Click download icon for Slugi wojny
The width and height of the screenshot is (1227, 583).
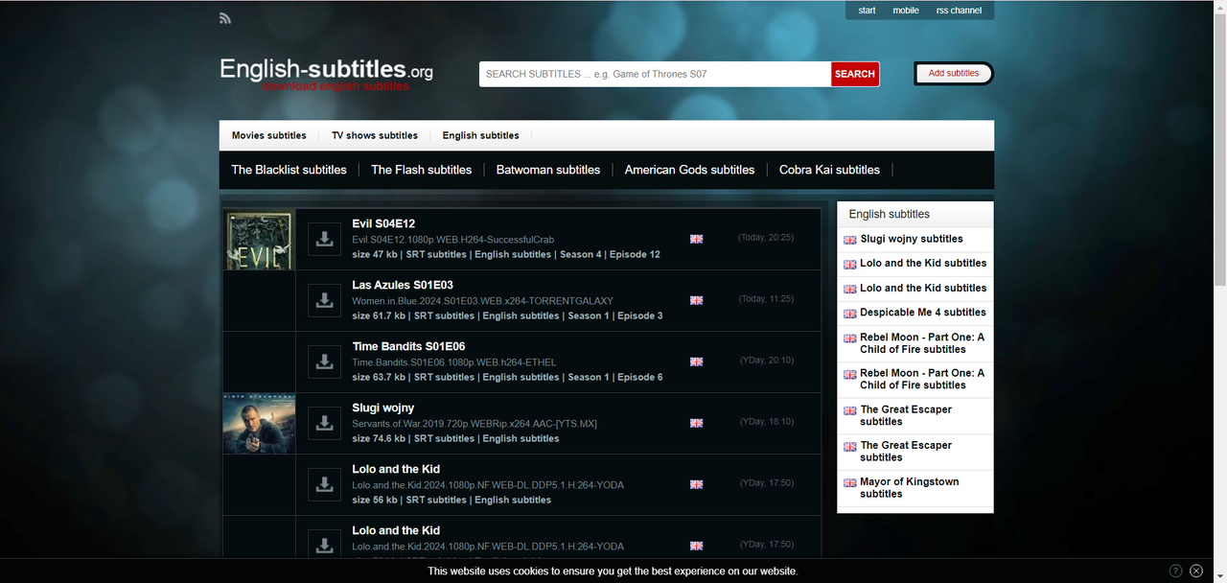point(325,423)
